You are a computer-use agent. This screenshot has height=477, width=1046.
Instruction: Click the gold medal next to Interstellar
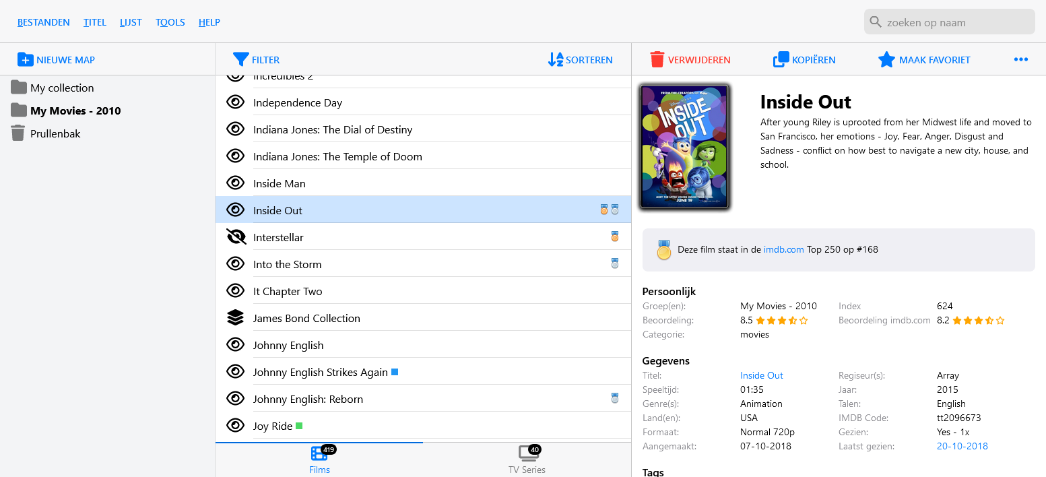click(x=614, y=236)
